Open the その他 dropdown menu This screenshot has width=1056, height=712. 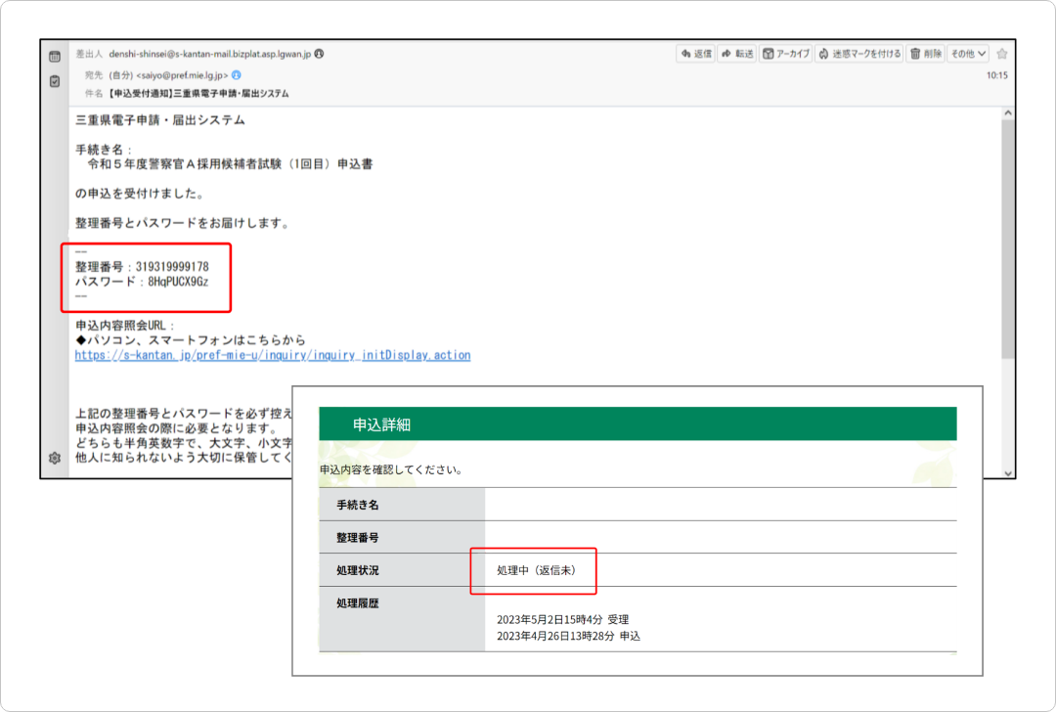pyautogui.click(x=968, y=54)
